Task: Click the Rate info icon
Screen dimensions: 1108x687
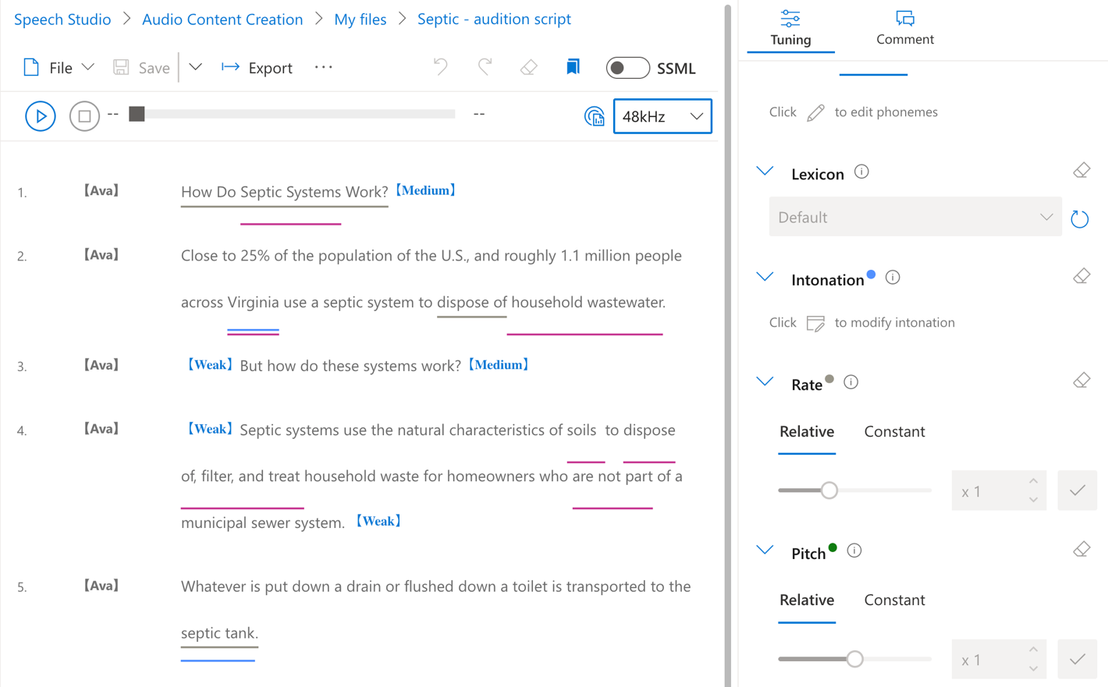Action: [x=851, y=382]
